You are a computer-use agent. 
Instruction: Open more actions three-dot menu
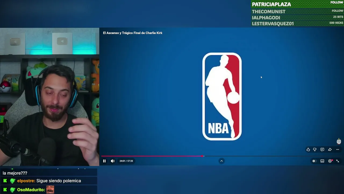(x=338, y=150)
